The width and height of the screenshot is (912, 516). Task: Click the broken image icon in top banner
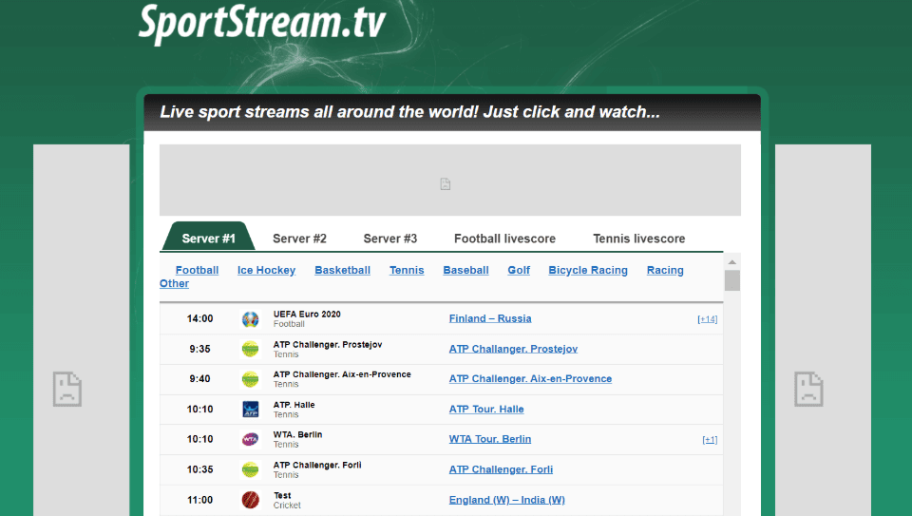coord(445,183)
